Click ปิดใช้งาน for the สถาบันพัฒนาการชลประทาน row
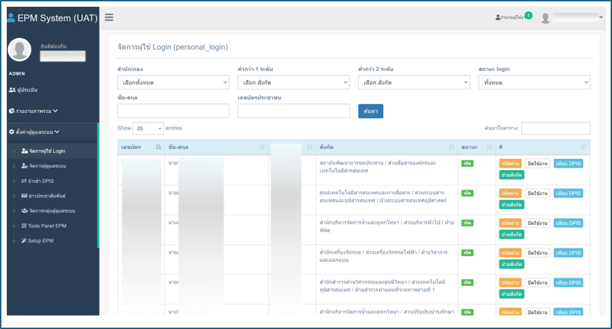The width and height of the screenshot is (612, 329). [x=537, y=164]
